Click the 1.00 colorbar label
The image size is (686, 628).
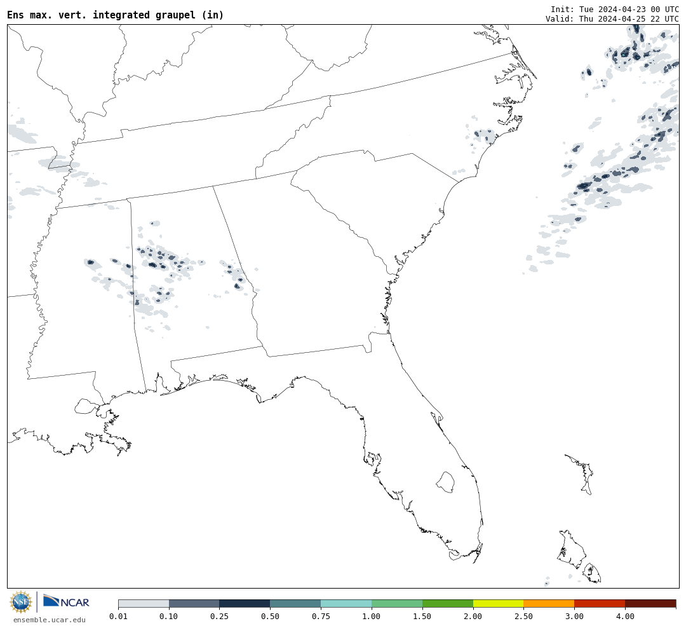click(372, 617)
